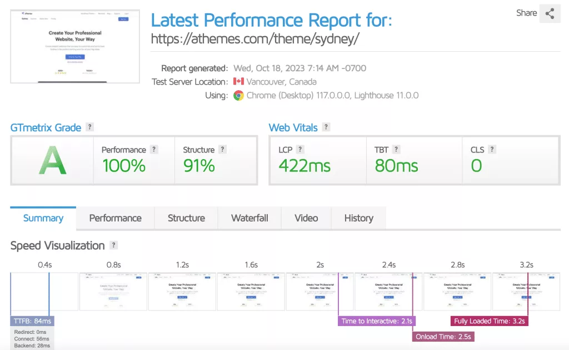Click the Backend: 28ms entry
This screenshot has height=350, width=569.
click(32, 346)
